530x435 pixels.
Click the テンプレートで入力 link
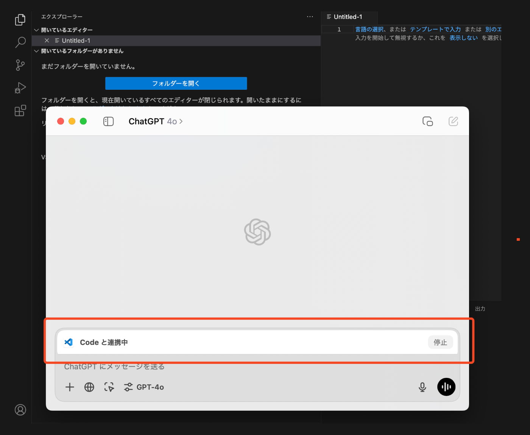(435, 29)
